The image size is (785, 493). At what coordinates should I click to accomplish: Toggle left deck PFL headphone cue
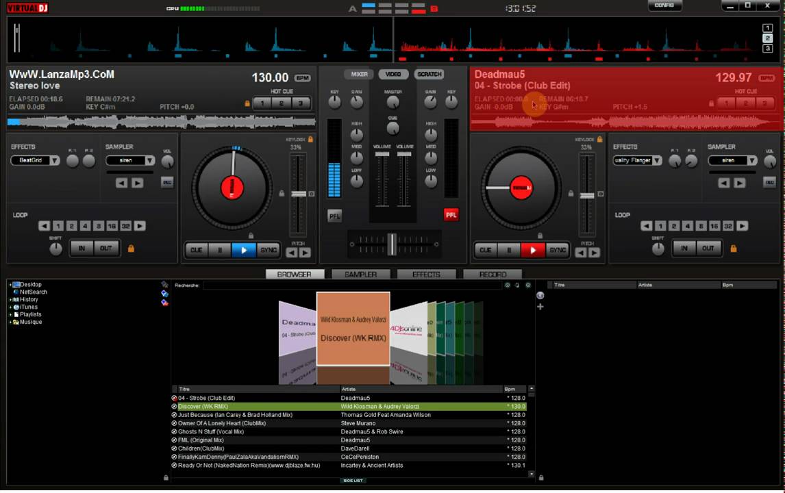(334, 216)
